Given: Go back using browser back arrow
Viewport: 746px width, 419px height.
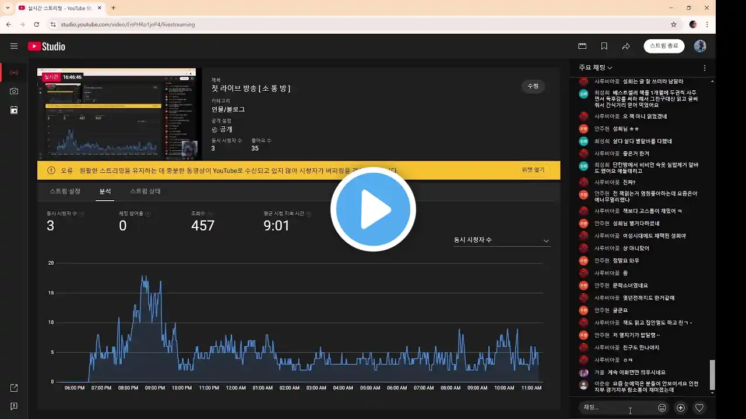Looking at the screenshot, I should (x=9, y=24).
